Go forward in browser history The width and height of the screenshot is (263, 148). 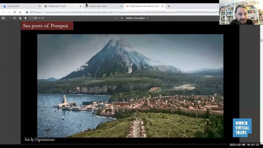pyautogui.click(x=9, y=12)
